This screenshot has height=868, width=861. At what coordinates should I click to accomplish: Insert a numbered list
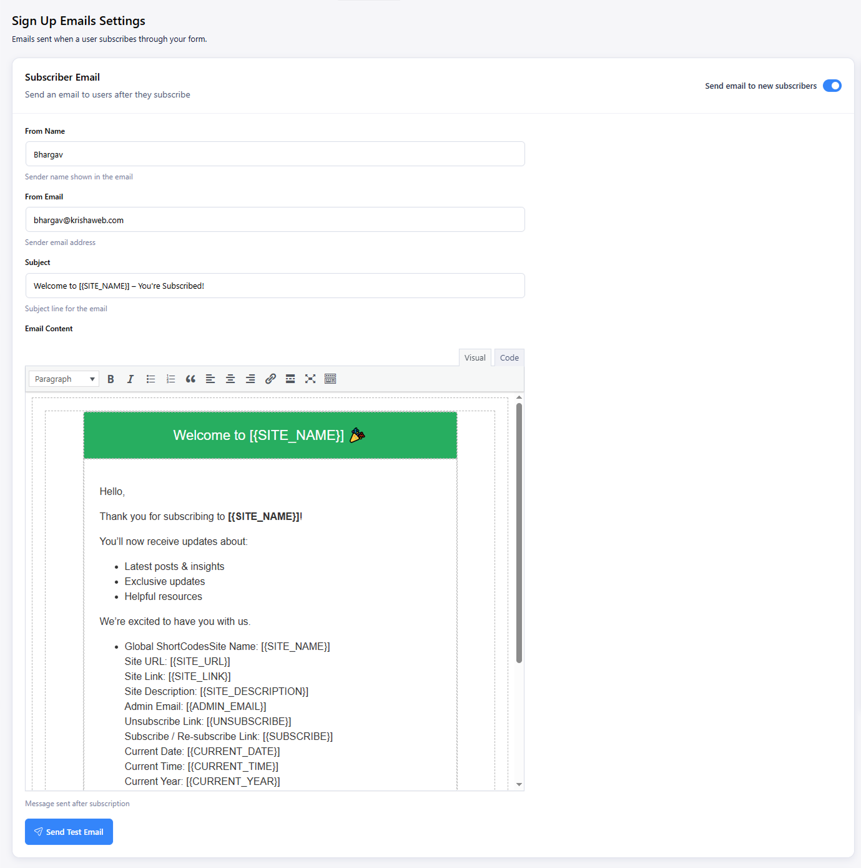(x=170, y=379)
